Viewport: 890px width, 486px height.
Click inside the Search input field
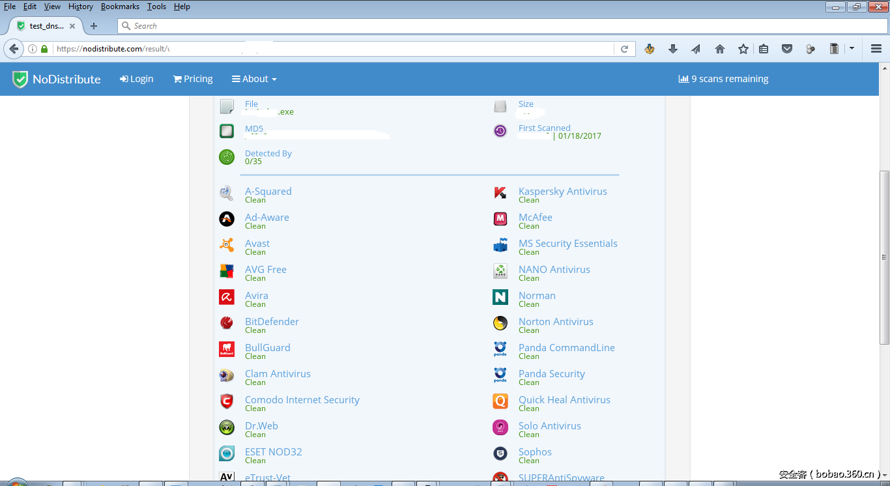(x=502, y=26)
